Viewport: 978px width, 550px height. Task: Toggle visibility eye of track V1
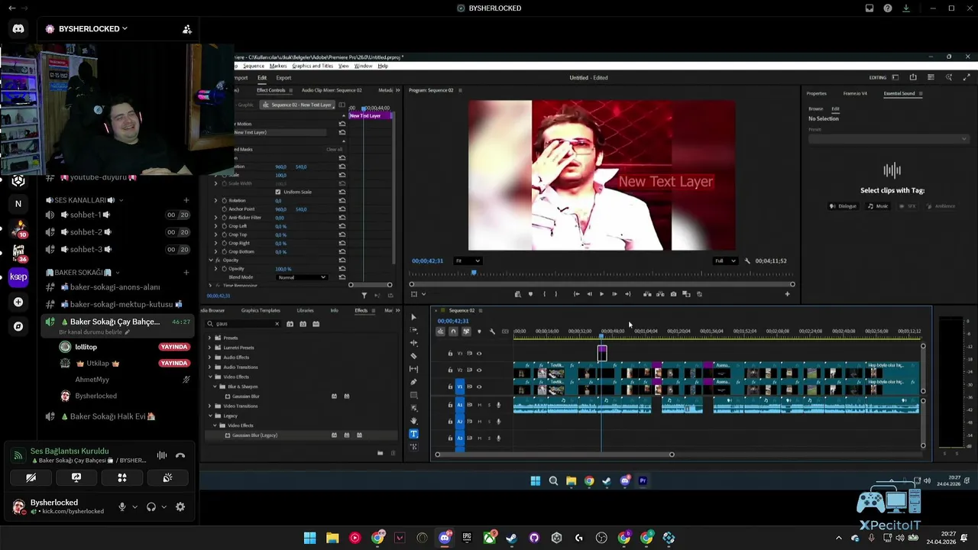pyautogui.click(x=479, y=387)
